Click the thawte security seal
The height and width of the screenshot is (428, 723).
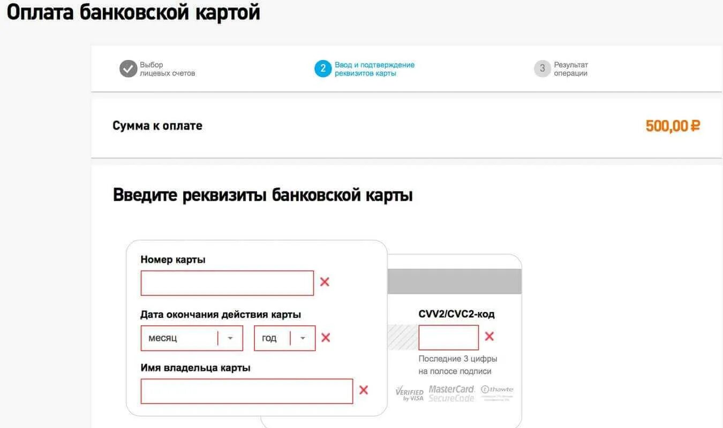coord(497,392)
